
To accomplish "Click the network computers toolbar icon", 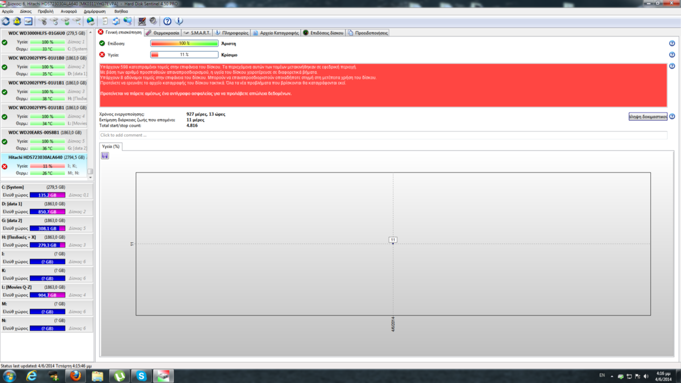I will pos(128,21).
